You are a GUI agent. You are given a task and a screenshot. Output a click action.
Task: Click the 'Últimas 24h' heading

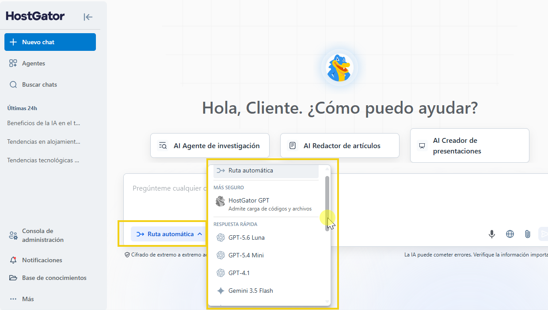[22, 108]
